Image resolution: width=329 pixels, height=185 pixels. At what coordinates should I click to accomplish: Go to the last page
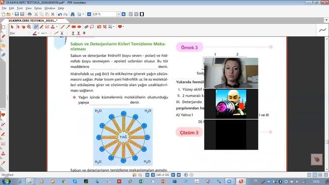pos(178,175)
